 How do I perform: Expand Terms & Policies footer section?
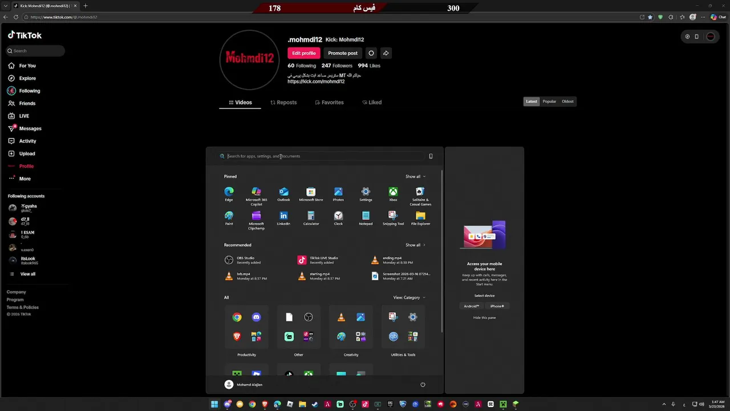click(23, 307)
